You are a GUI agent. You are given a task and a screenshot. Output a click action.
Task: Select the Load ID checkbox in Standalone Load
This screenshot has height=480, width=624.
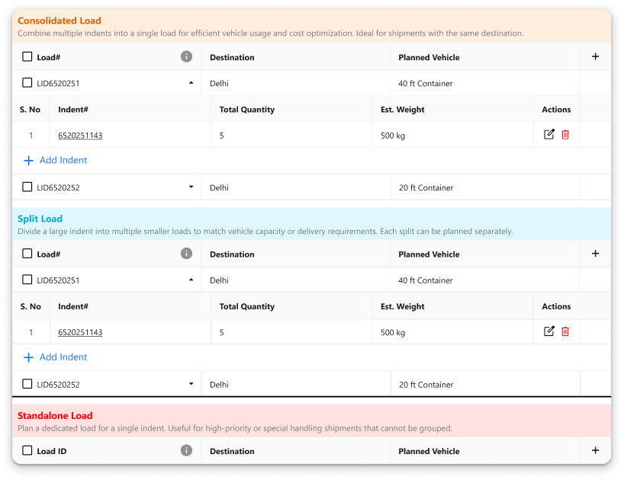tap(27, 450)
